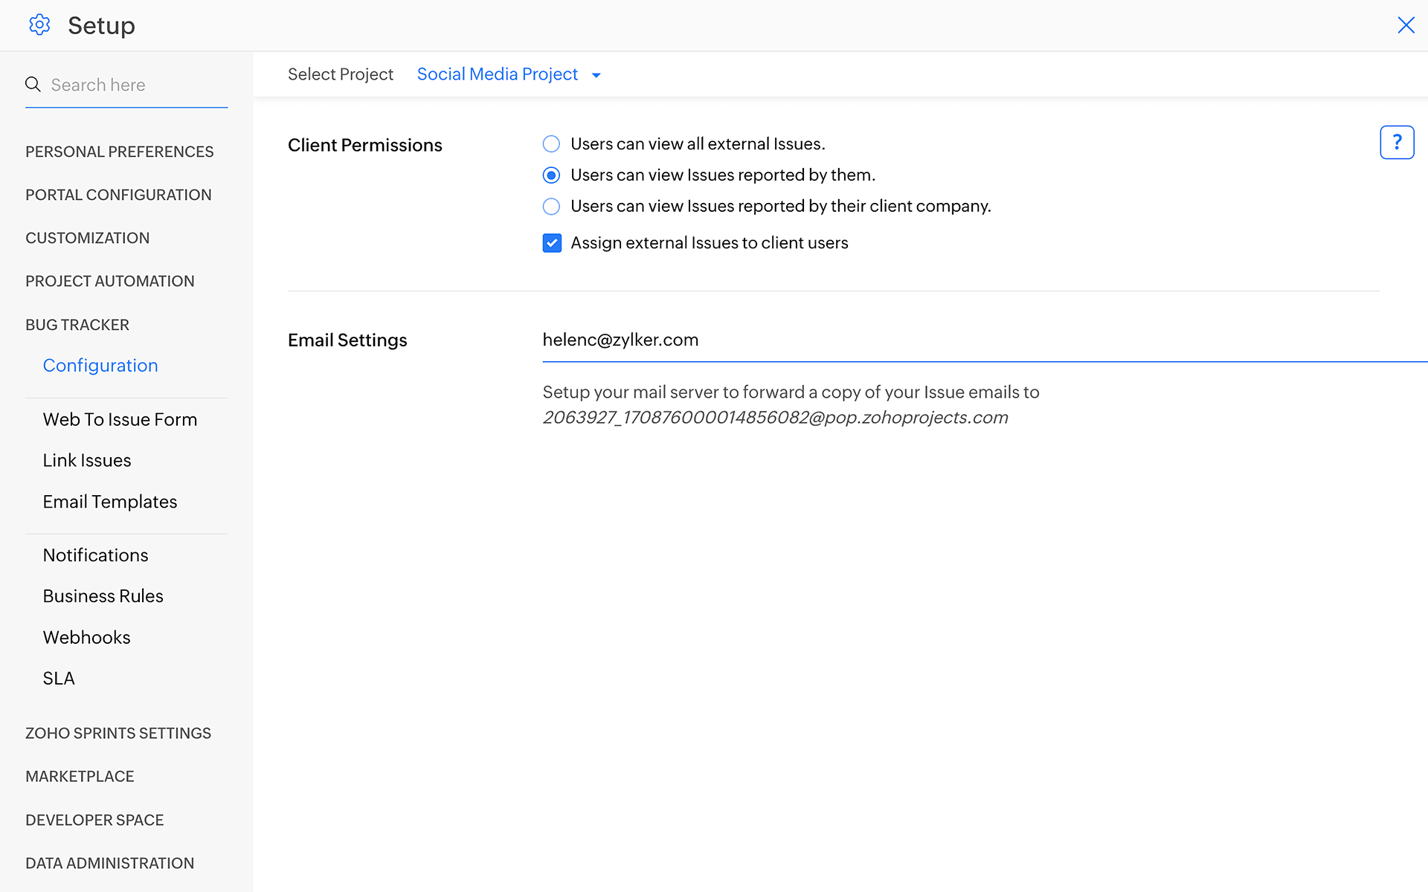Collapse the Bug Tracker section
This screenshot has height=892, width=1428.
pyautogui.click(x=77, y=325)
